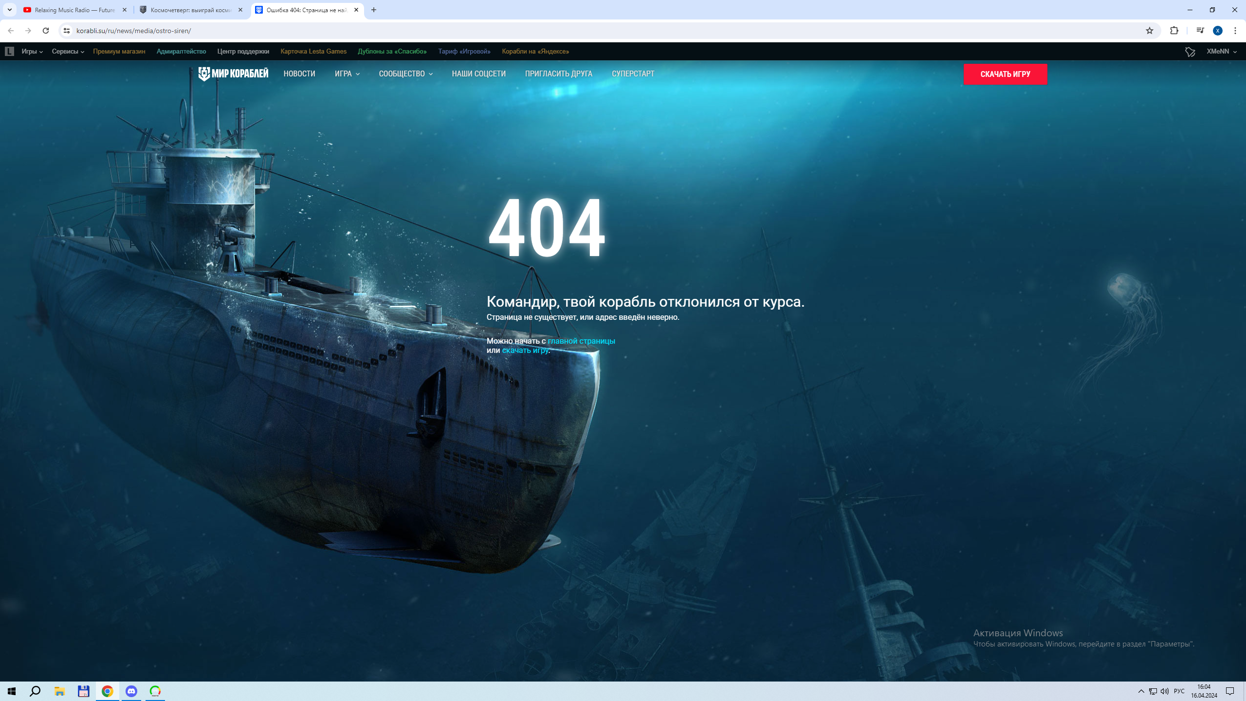Click the СКАЧАТЬ ИГРУ button
This screenshot has height=701, width=1246.
pos(1005,74)
